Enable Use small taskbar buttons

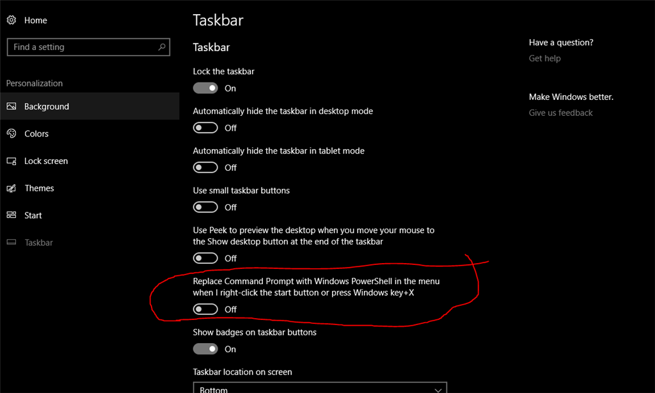(x=205, y=207)
